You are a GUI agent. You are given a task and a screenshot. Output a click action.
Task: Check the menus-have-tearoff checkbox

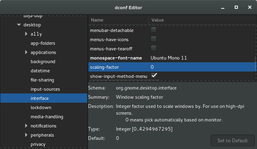click(153, 48)
